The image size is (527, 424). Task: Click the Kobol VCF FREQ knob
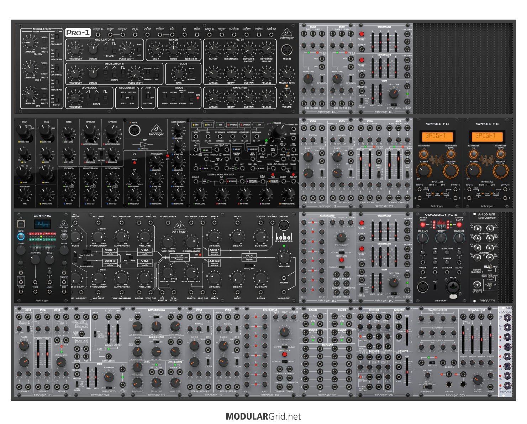(168, 242)
